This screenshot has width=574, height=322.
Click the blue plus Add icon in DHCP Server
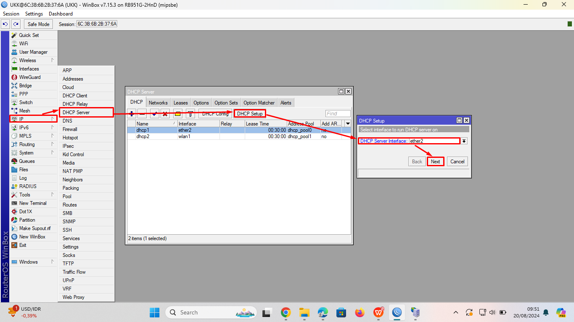click(132, 114)
